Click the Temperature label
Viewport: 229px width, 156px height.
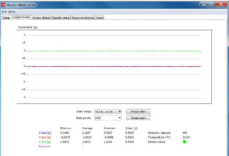coord(159,137)
